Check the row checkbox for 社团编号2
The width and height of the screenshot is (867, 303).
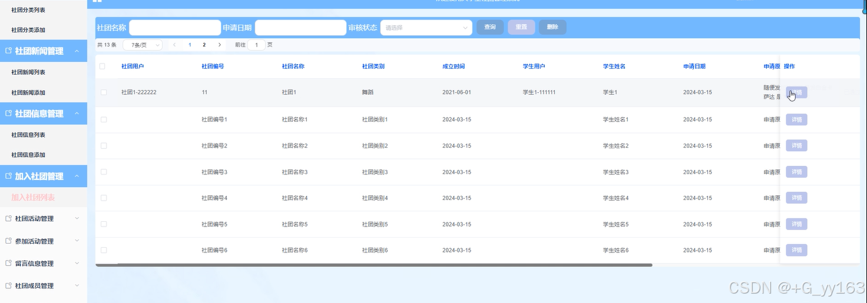coord(104,145)
